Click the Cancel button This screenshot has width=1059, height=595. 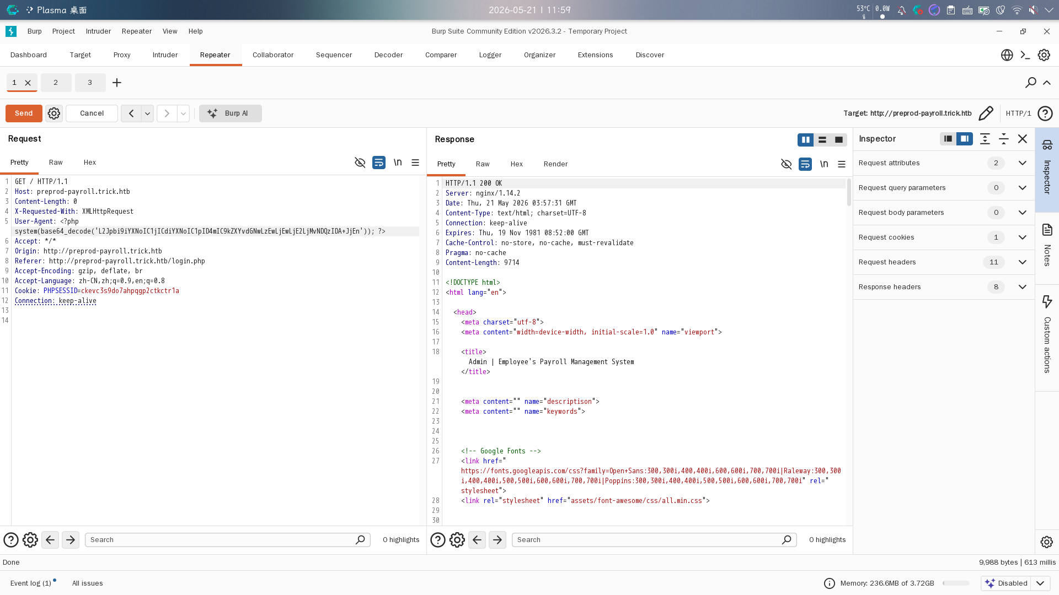click(92, 113)
